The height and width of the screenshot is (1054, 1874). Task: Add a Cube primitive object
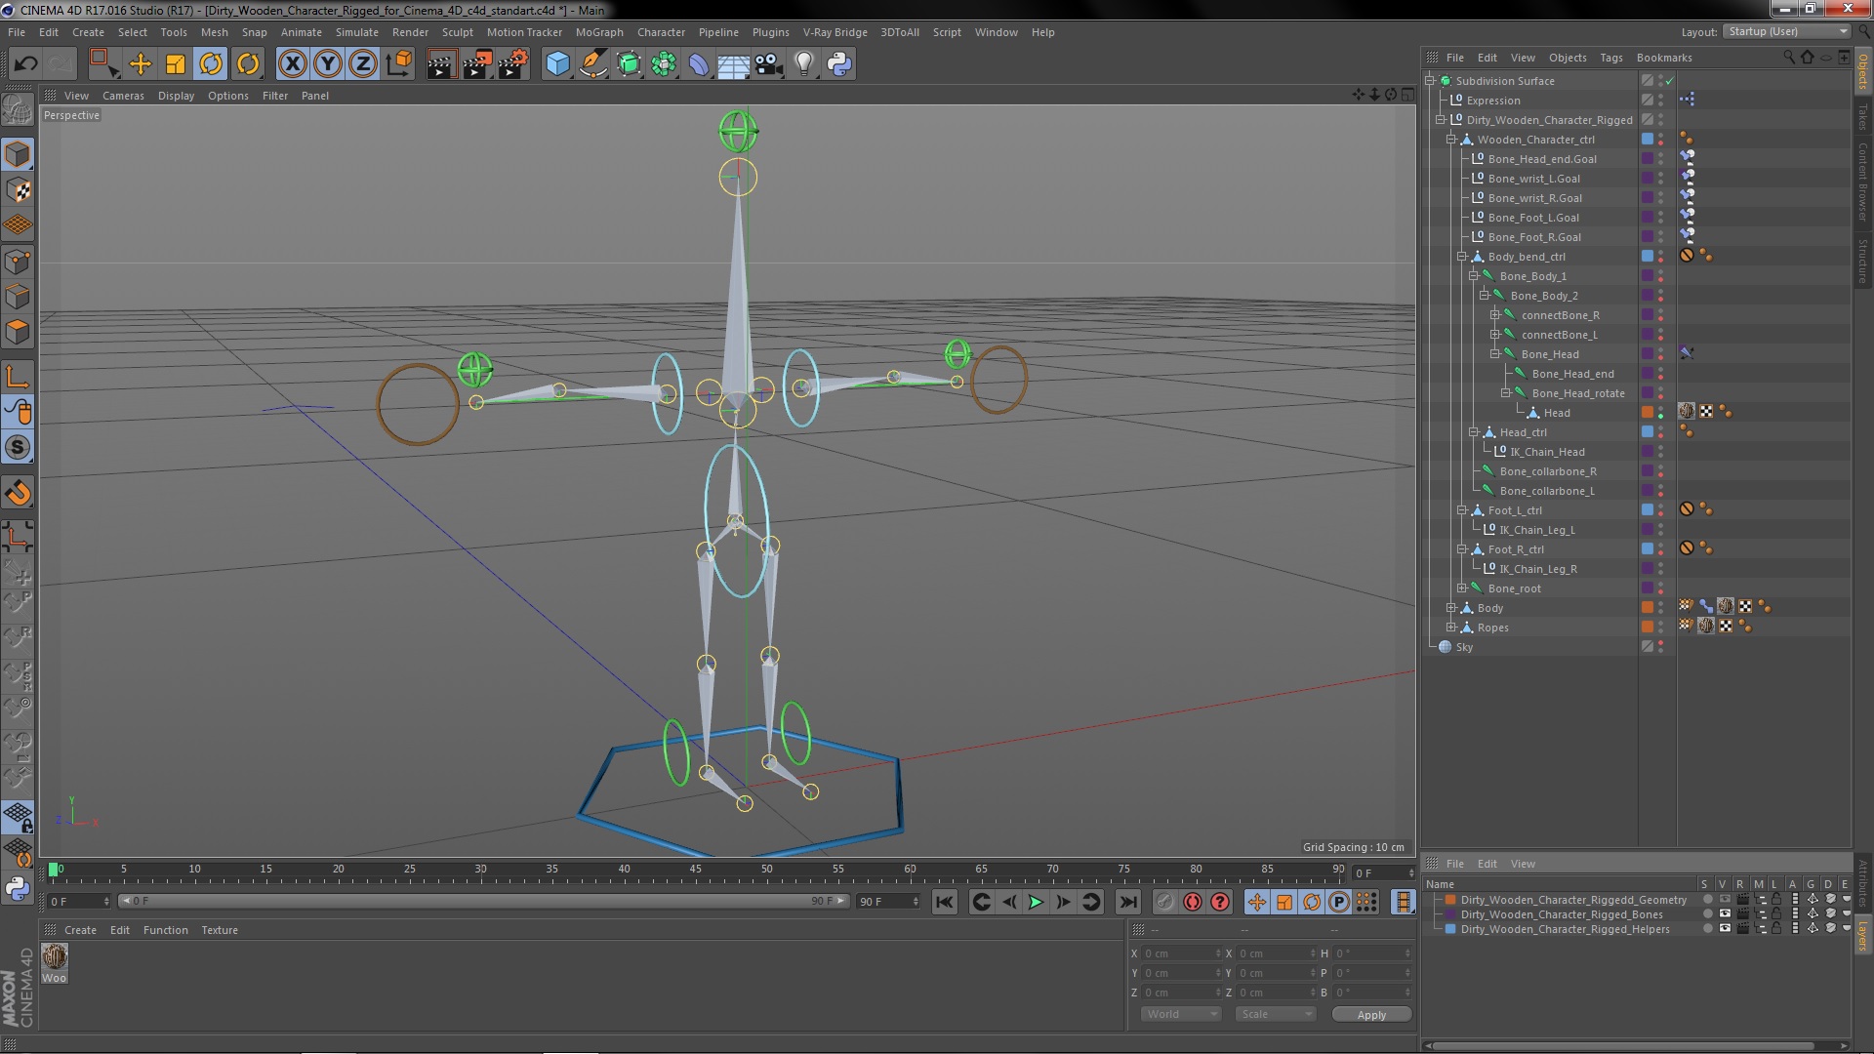(557, 64)
